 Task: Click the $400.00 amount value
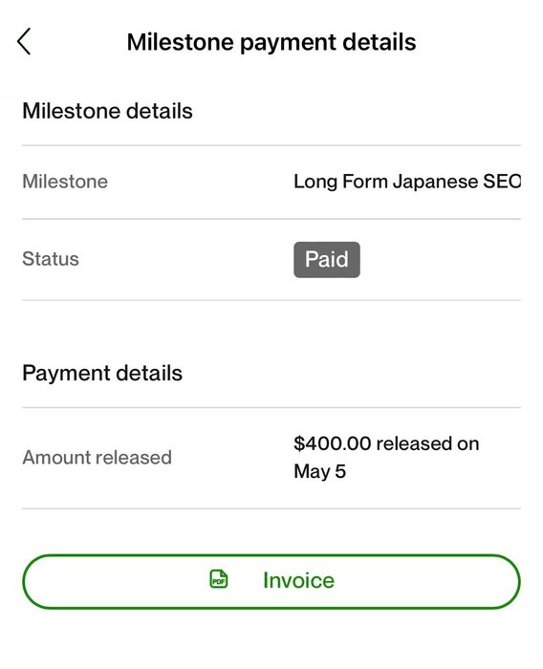pyautogui.click(x=332, y=443)
